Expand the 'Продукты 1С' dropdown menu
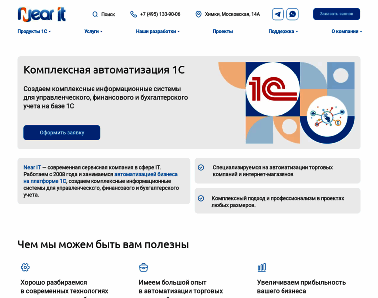 tap(34, 31)
